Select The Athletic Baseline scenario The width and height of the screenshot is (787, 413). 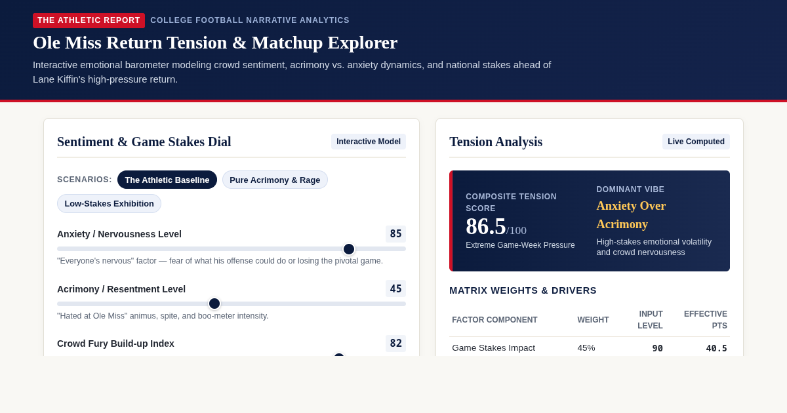tap(167, 180)
